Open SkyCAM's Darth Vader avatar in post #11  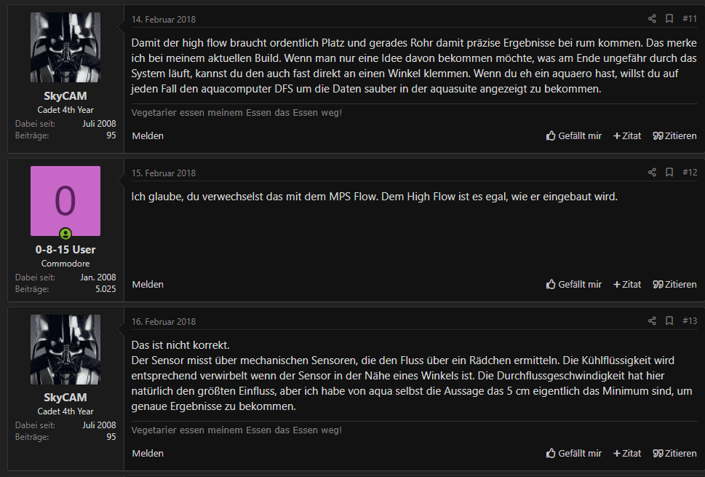65,47
